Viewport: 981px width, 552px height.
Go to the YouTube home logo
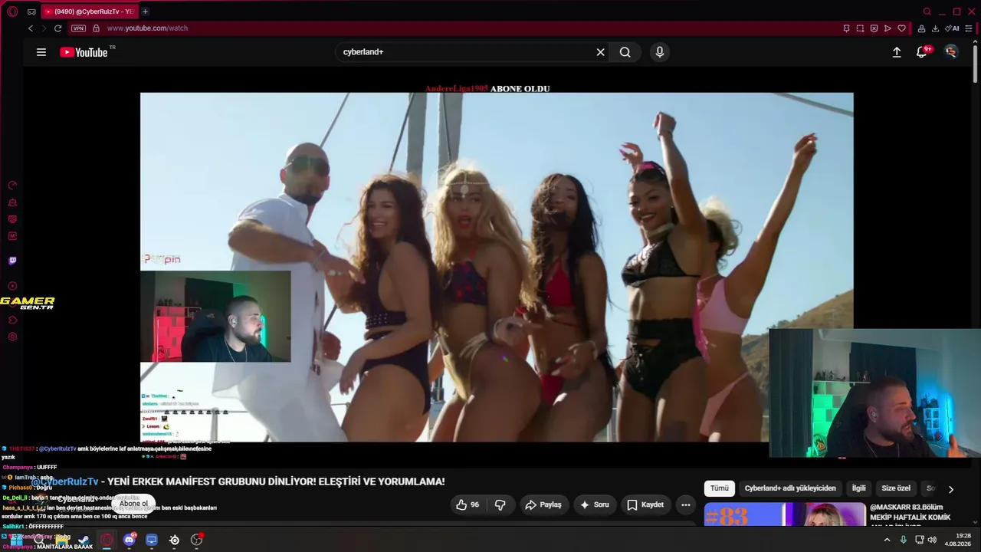(x=84, y=52)
